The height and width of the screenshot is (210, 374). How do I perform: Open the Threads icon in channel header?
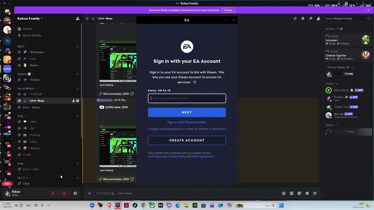[295, 18]
